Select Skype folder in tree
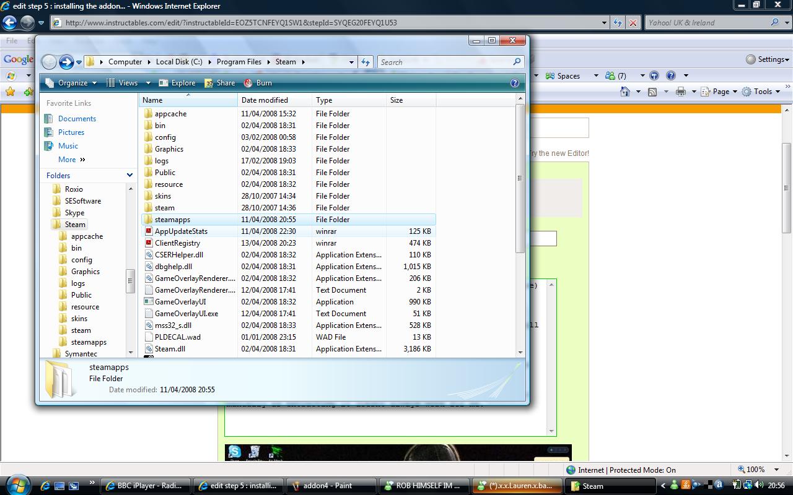 [x=74, y=213]
